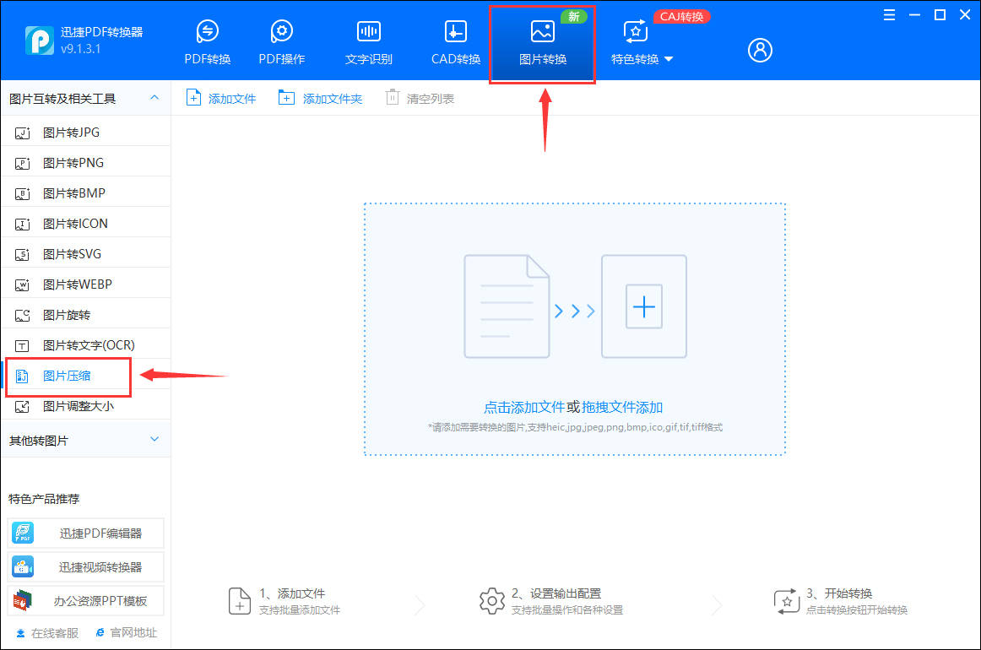Click the 添加文件 toolbar button
Screen dimensions: 981x650
click(x=221, y=98)
